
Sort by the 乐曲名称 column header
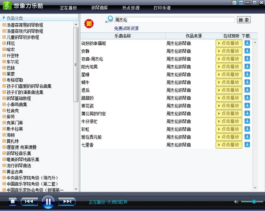click(x=123, y=36)
